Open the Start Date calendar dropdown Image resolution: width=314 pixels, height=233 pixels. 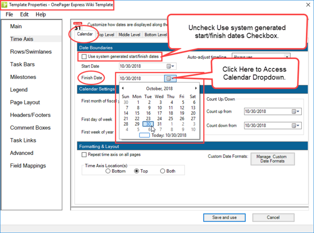170,66
